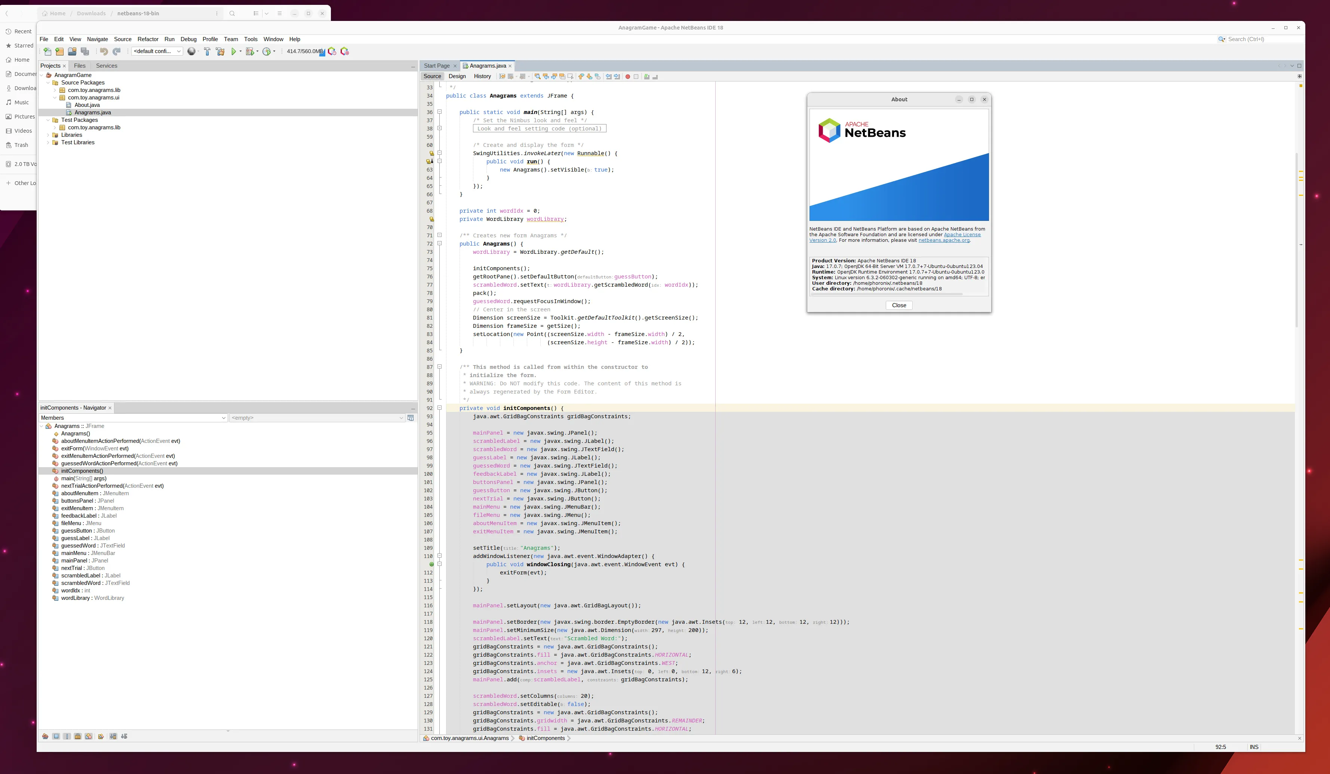Click the New Project toolbar icon
Viewport: 1330px width, 774px height.
click(x=60, y=51)
